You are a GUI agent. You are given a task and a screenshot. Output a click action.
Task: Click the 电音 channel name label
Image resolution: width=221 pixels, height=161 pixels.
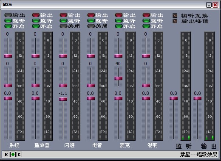tap(97, 145)
